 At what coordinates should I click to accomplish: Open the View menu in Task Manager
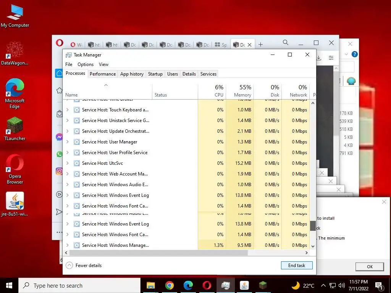103,64
